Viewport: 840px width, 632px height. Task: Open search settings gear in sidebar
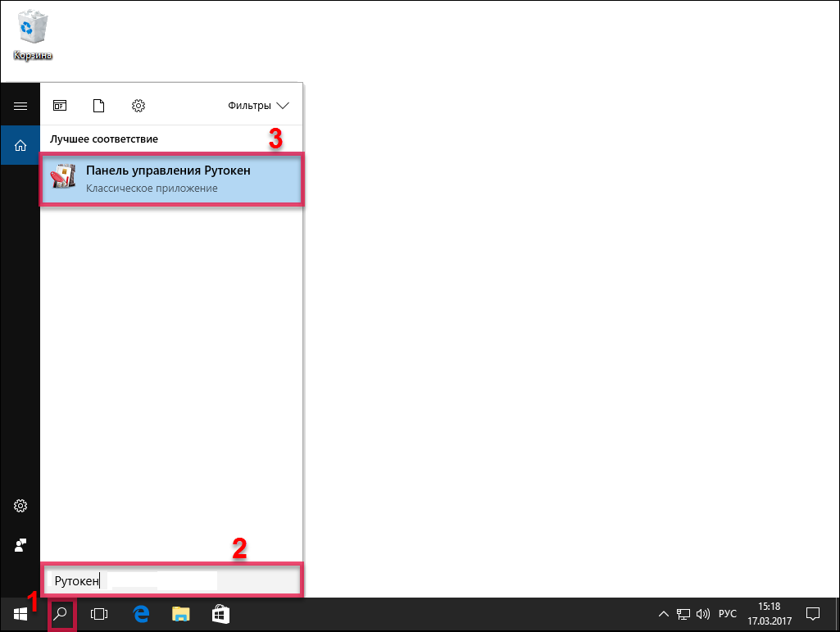20,506
